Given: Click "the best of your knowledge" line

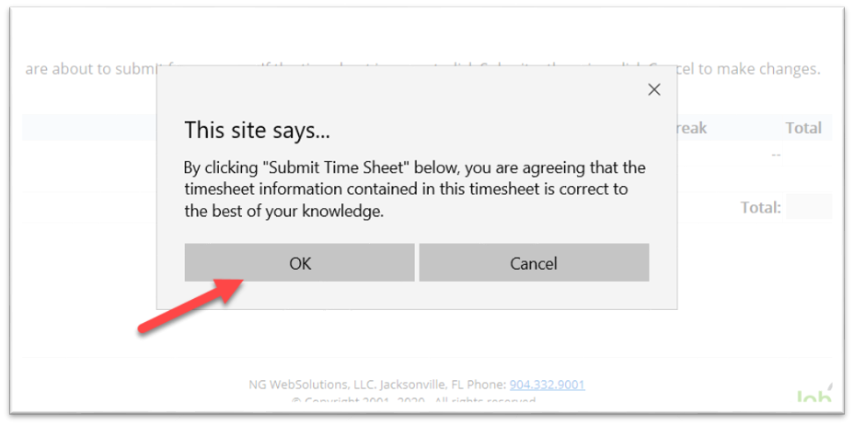Looking at the screenshot, I should (283, 211).
